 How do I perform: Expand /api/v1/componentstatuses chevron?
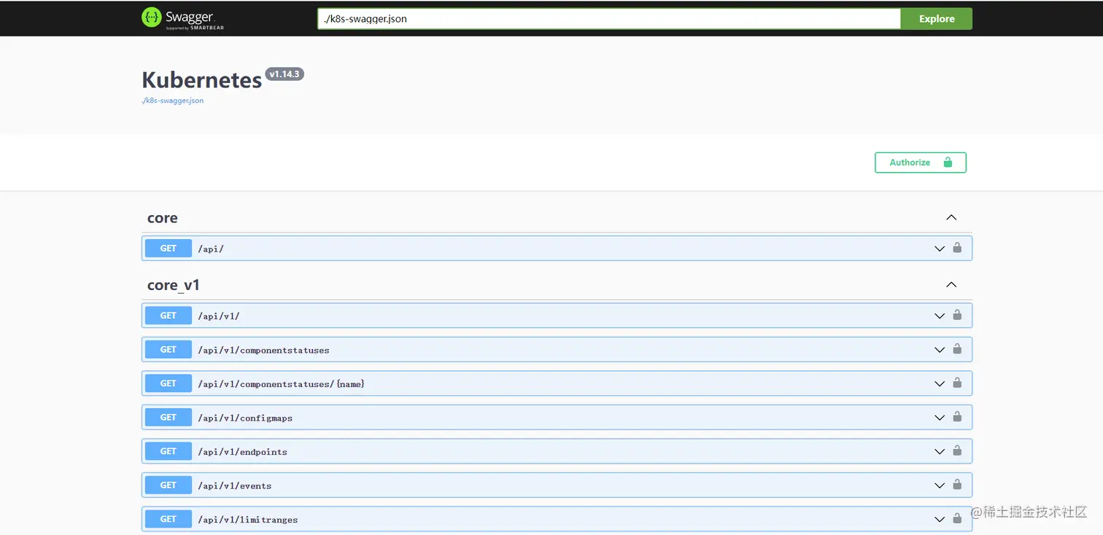point(940,350)
